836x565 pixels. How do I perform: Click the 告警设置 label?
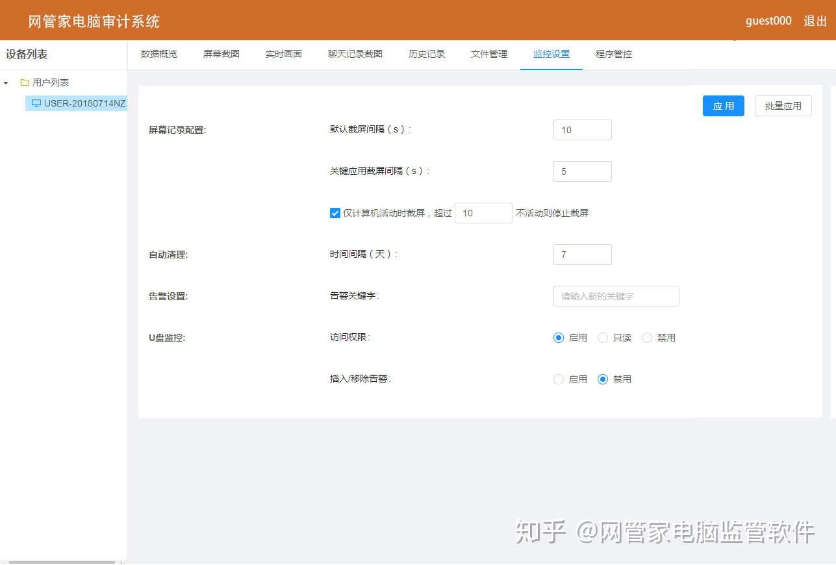tap(168, 296)
